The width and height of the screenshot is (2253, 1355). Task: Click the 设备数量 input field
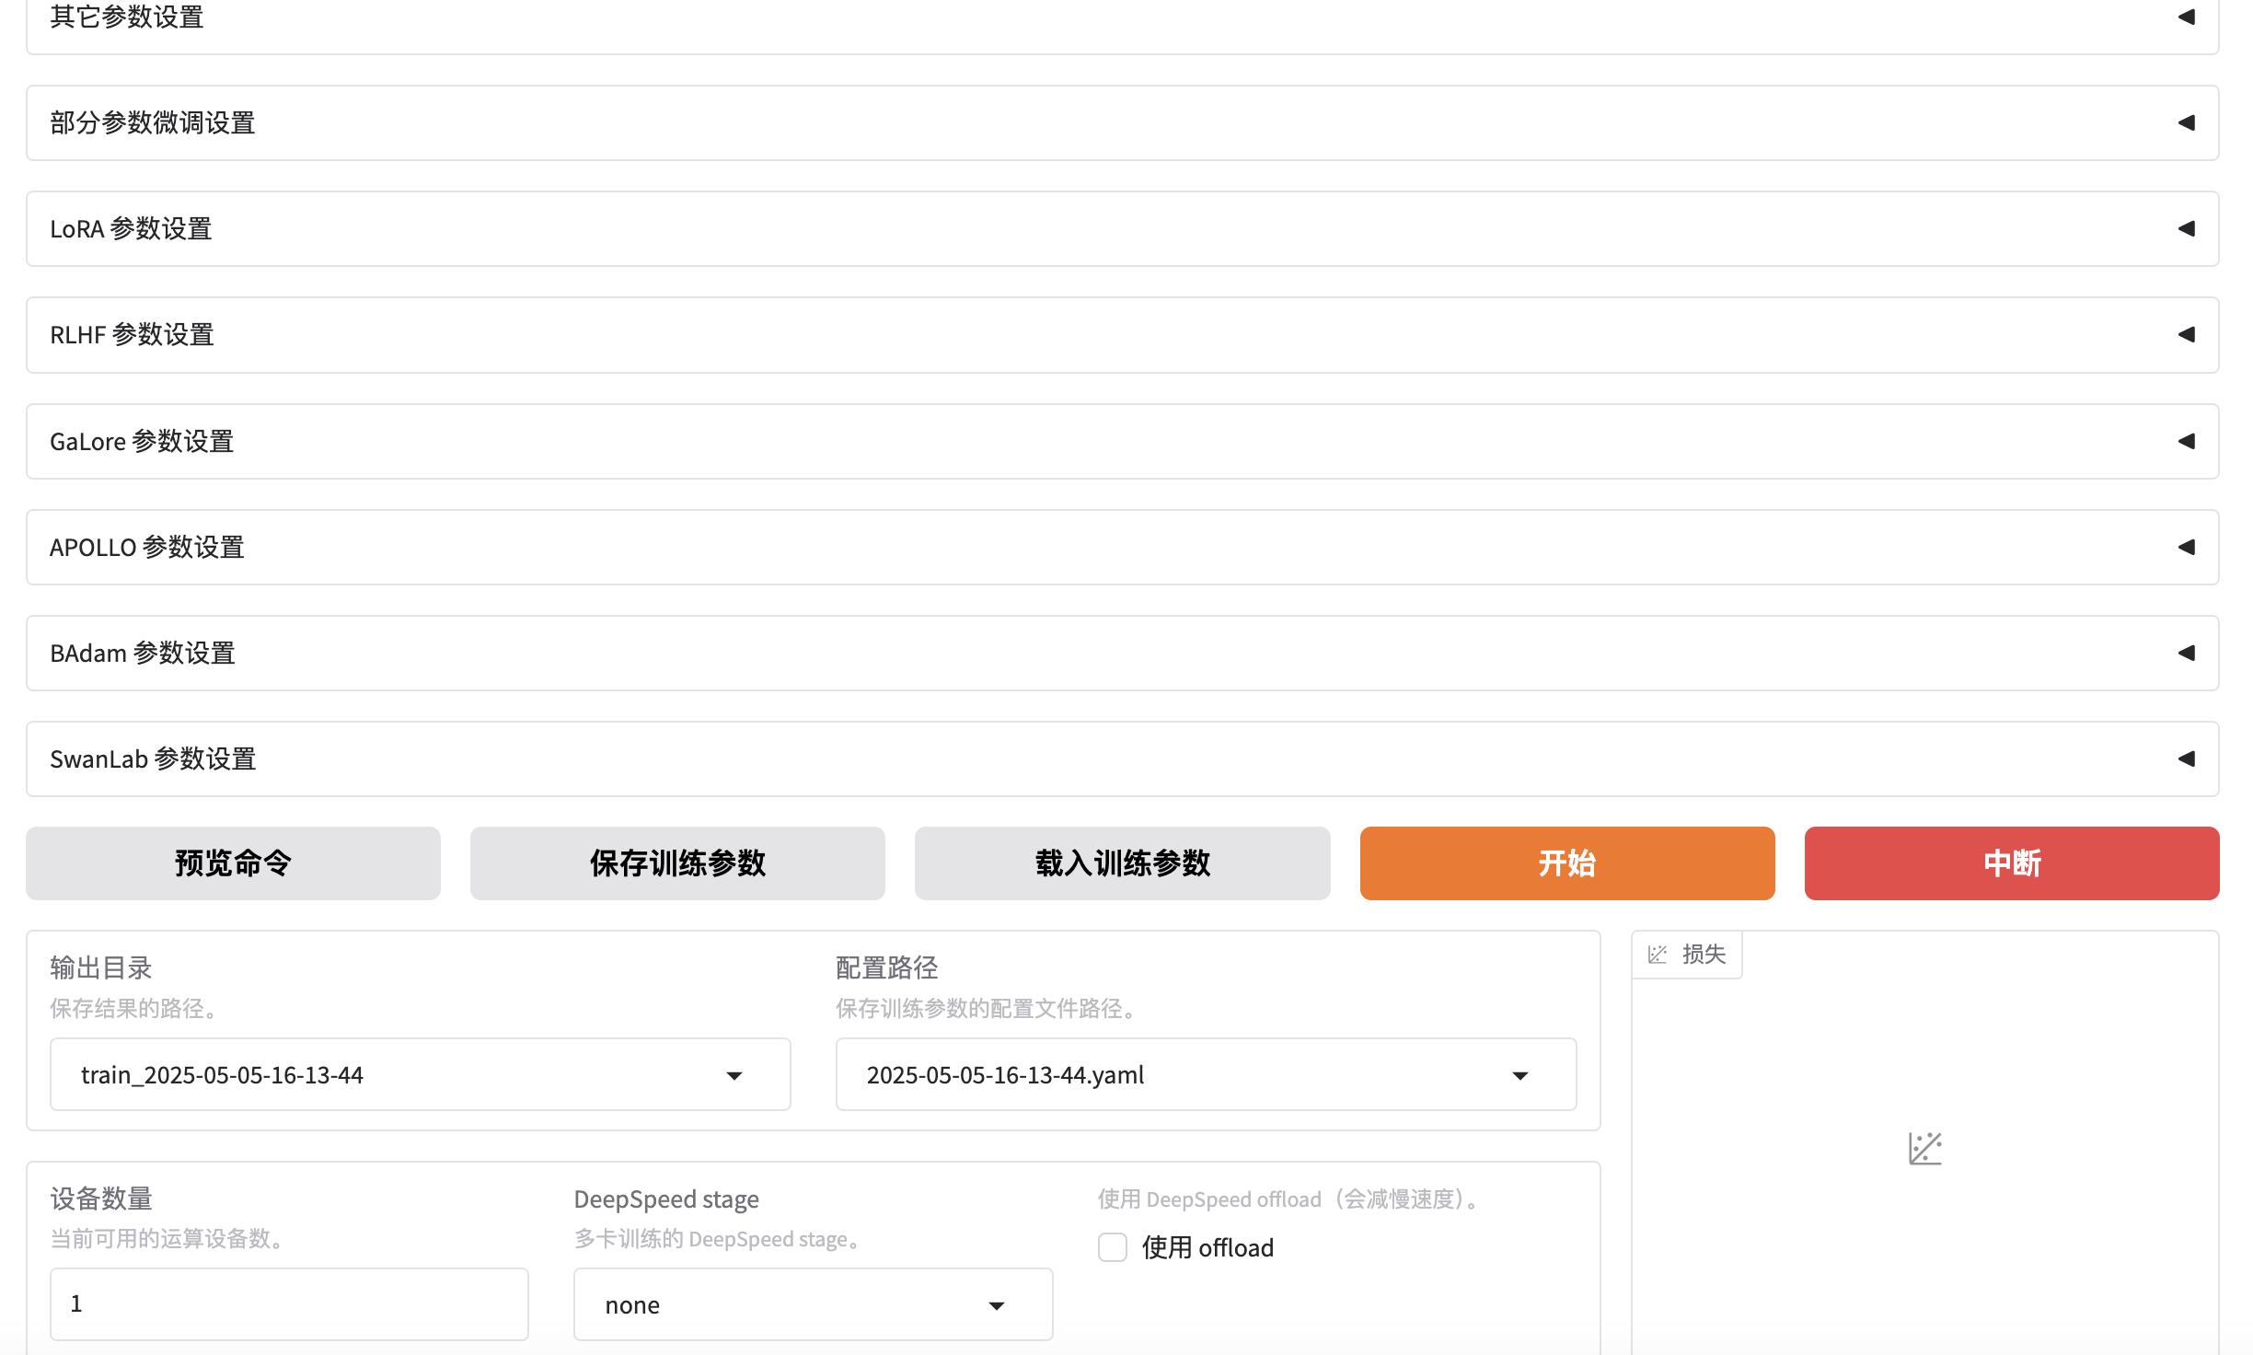288,1303
